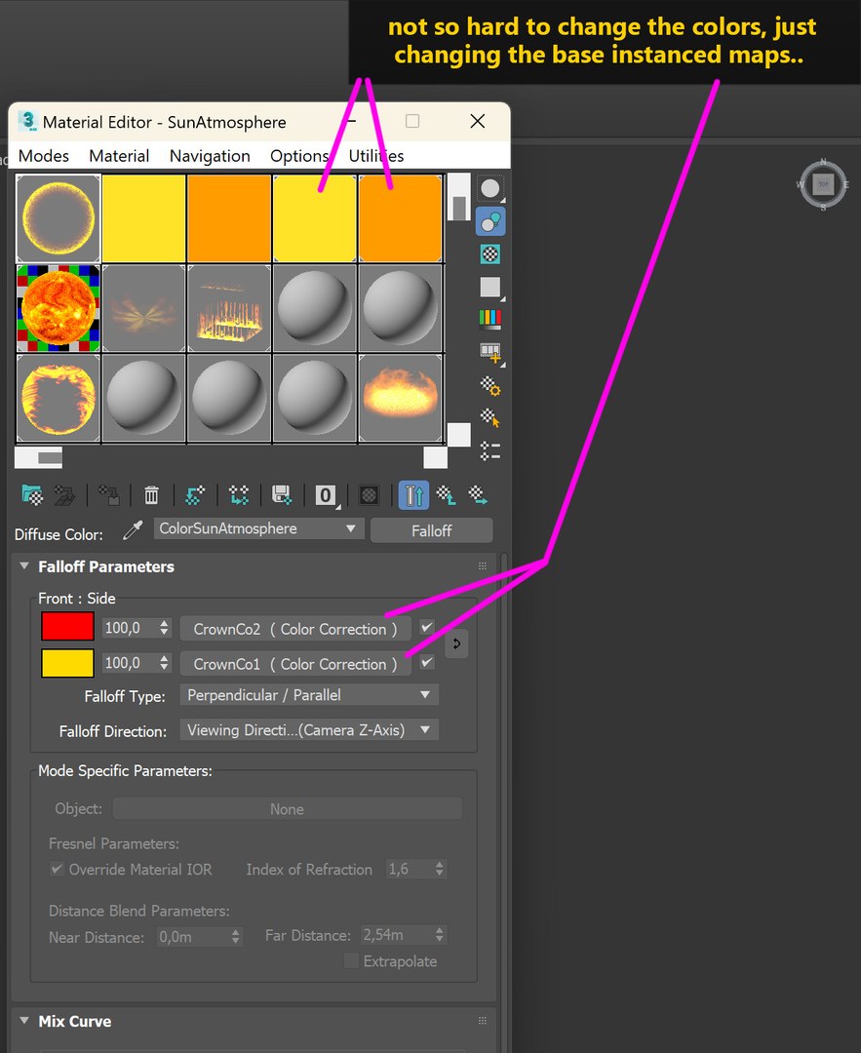861x1053 pixels.
Task: Open the Material ID Channel 0 icon
Action: (327, 495)
